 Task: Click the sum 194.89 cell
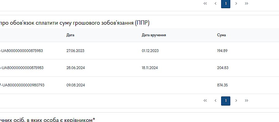[x=222, y=51]
